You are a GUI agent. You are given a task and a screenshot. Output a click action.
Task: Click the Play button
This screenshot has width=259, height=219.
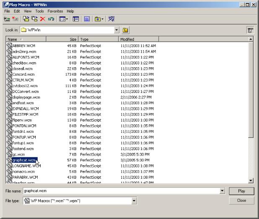(x=241, y=191)
